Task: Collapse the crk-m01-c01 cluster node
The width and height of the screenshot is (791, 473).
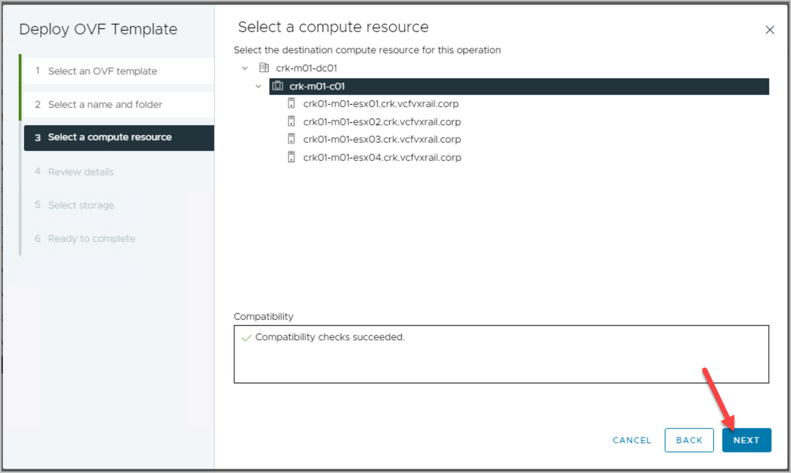Action: 258,86
